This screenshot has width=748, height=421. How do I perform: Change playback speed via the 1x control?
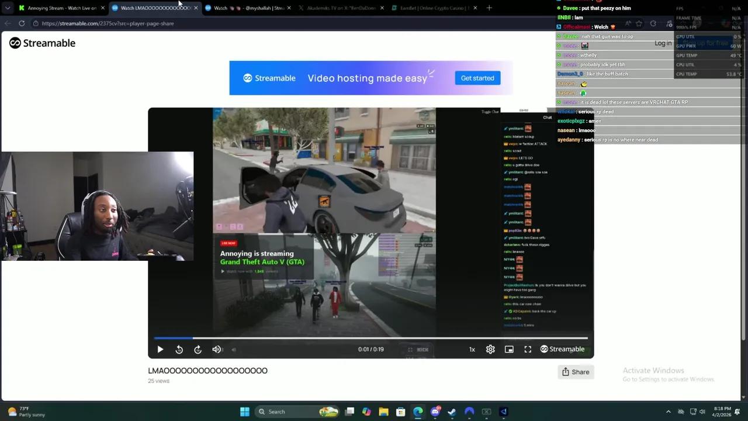point(472,349)
